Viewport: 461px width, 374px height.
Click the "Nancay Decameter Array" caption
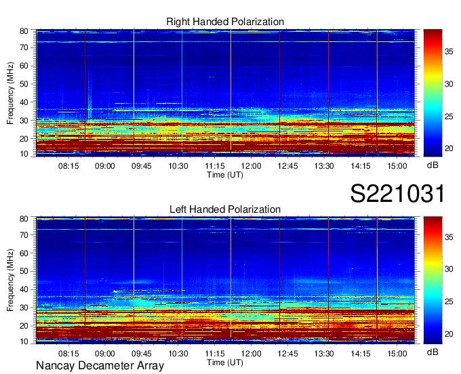[x=100, y=366]
